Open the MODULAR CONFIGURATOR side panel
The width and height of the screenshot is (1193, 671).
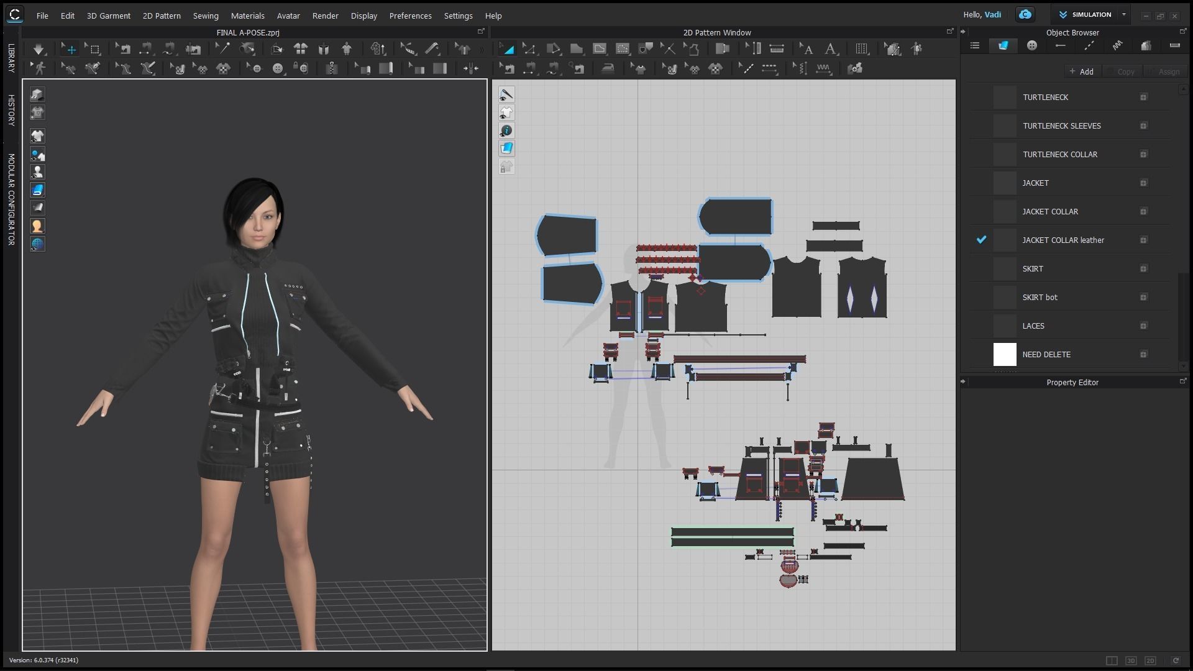(x=11, y=199)
